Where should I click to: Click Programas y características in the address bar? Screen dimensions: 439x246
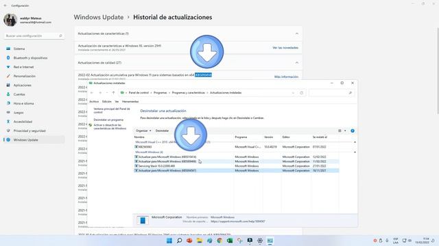pyautogui.click(x=189, y=93)
